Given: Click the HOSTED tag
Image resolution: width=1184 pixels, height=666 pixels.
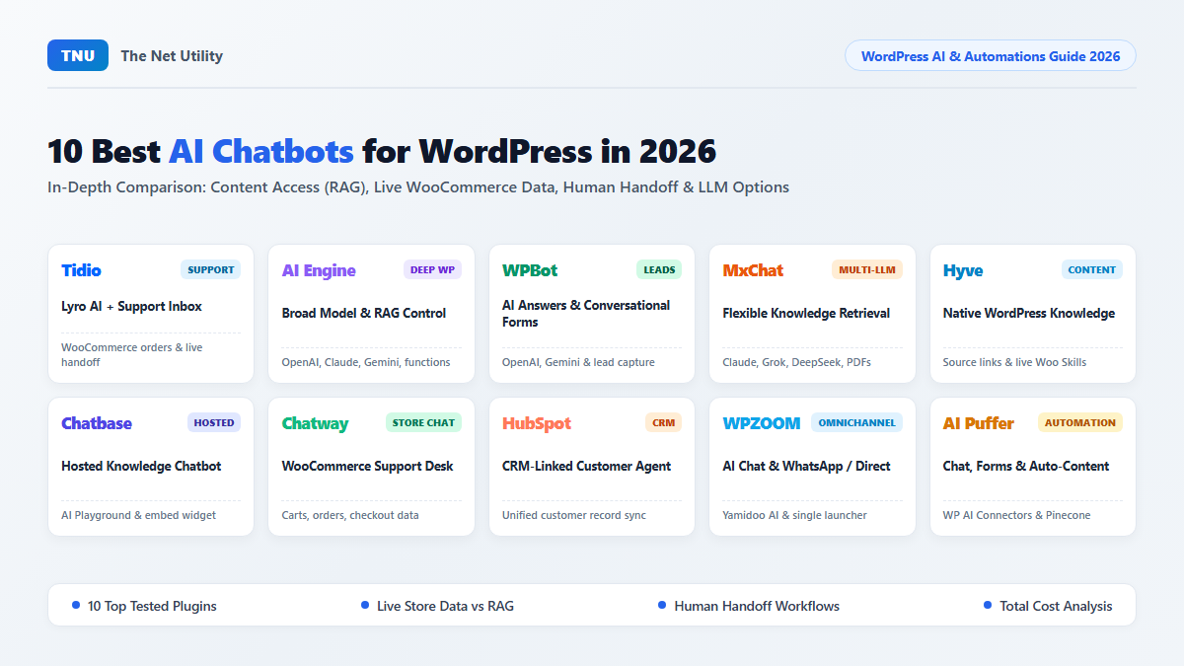Looking at the screenshot, I should (x=214, y=422).
